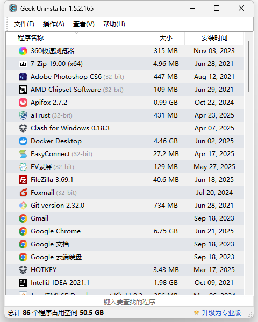Open the 文件(F) menu
Viewport: 258px width, 322px height.
click(x=24, y=24)
